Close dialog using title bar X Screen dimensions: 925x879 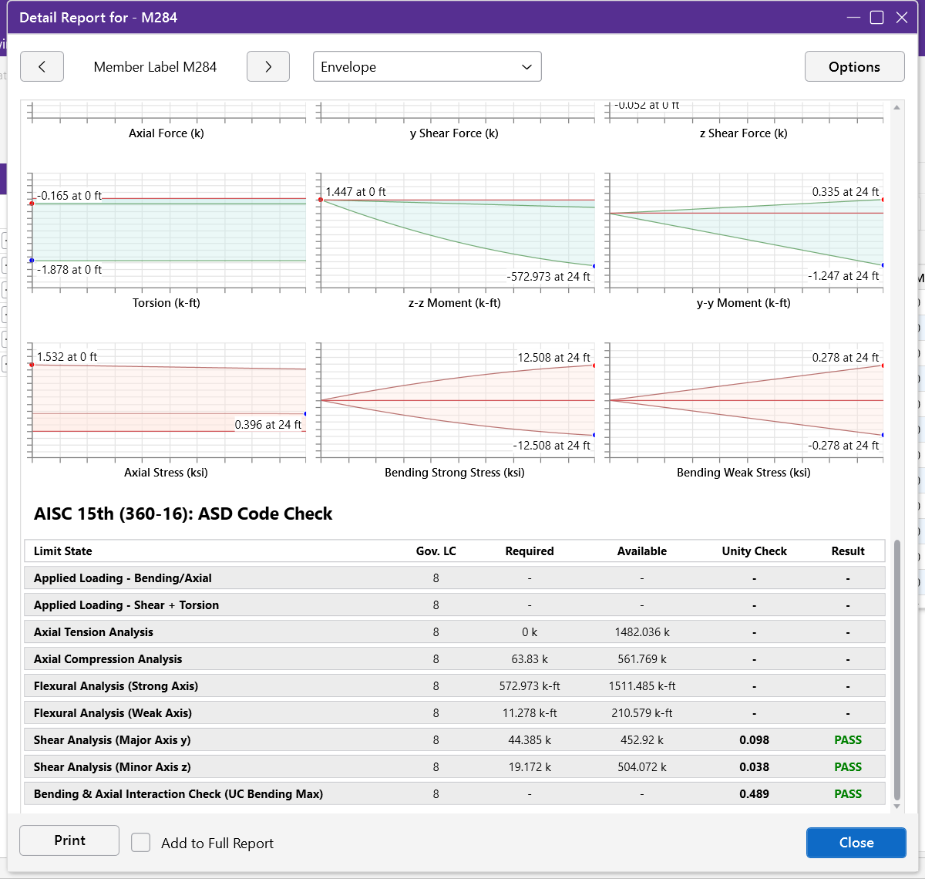(901, 18)
